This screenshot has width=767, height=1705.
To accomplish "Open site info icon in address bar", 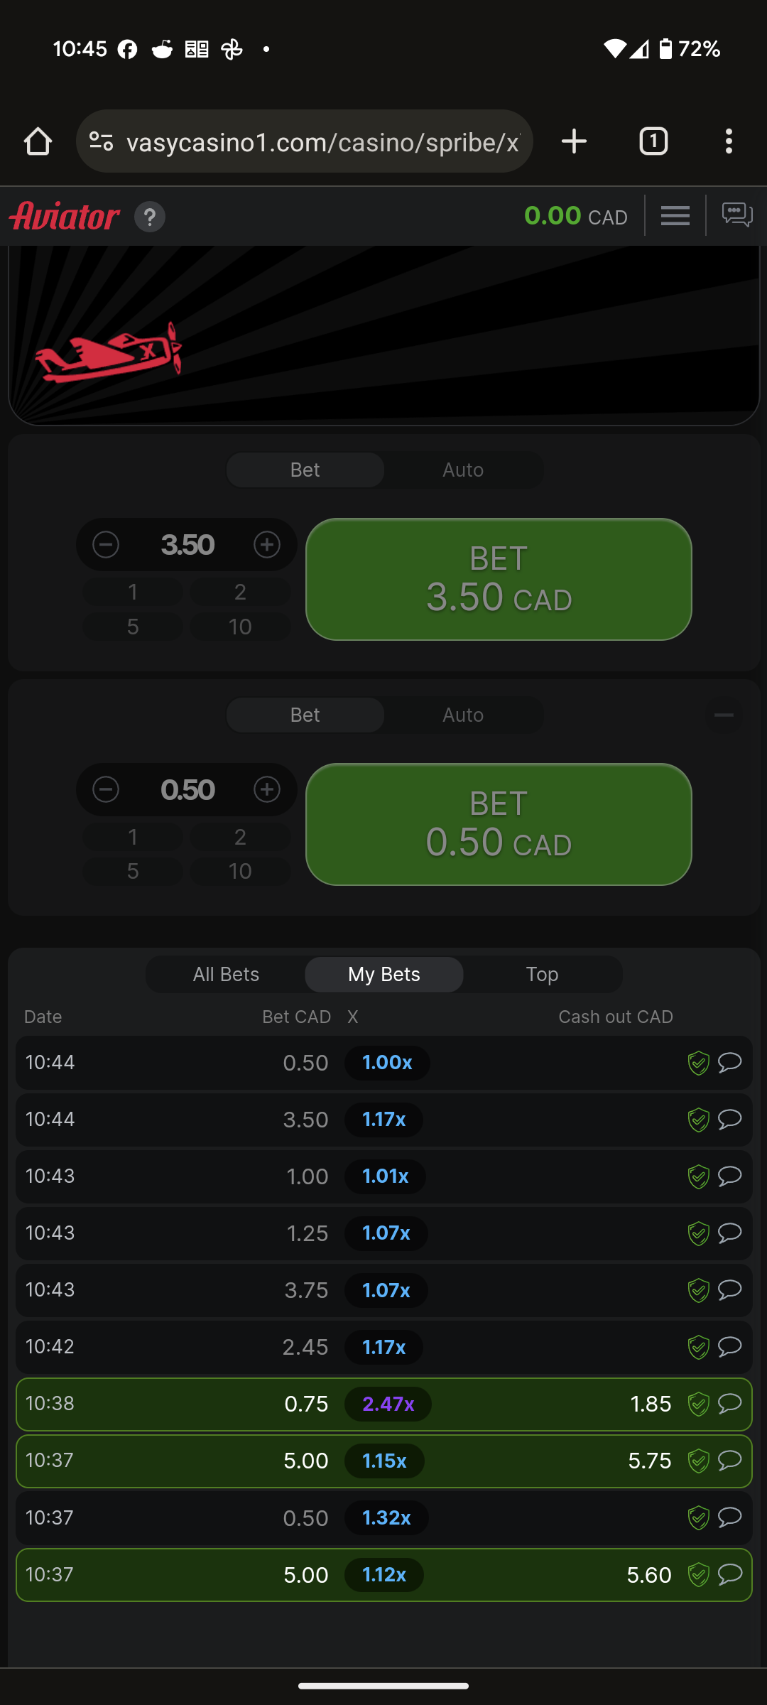I will click(x=102, y=141).
